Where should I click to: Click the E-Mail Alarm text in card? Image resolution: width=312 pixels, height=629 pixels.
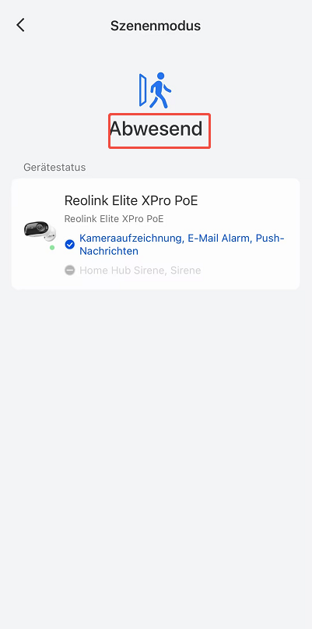[219, 239]
